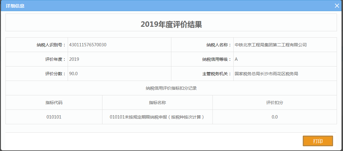343x151 pixels.
Task: Click the 评价年度 label
Action: coord(55,59)
